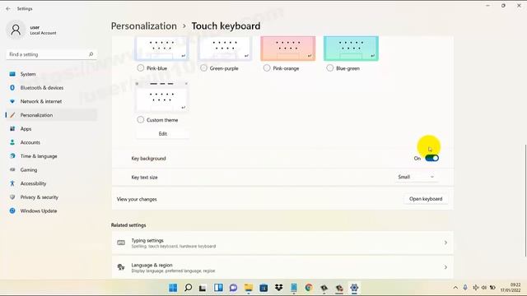Select the Custom theme radio button
Screen dimensions: 527x296
(141, 120)
